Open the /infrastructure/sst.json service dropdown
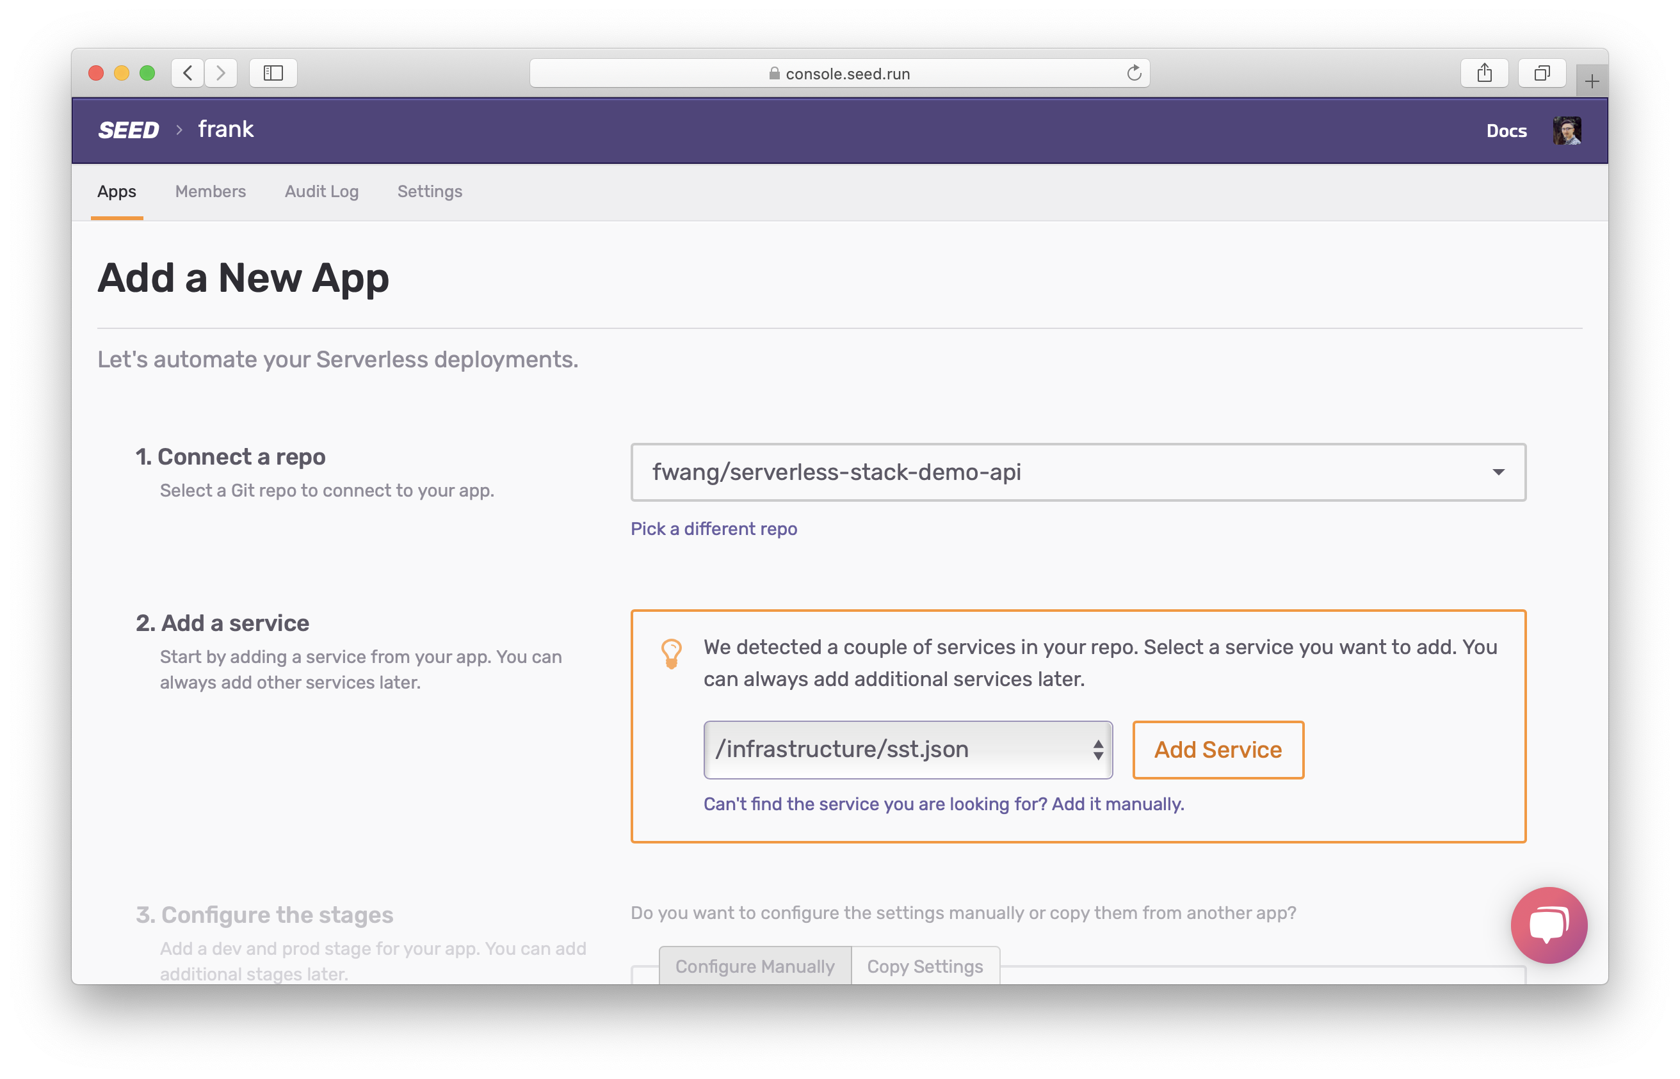Image resolution: width=1680 pixels, height=1079 pixels. [x=908, y=749]
